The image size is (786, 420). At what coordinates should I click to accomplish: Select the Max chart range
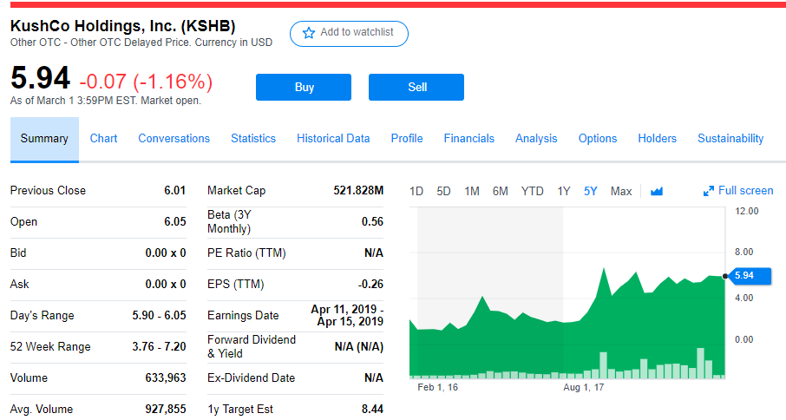621,192
